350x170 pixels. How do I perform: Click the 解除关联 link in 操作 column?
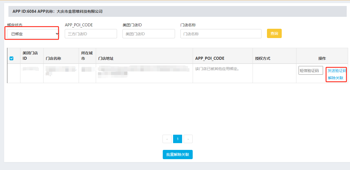(x=336, y=78)
